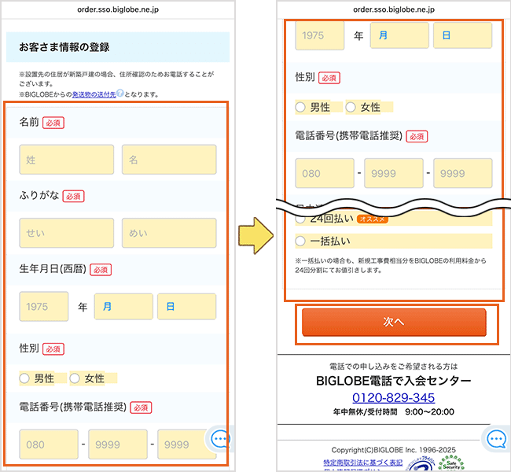Image resolution: width=511 pixels, height=472 pixels.
Task: Select 男性 radio on right screen
Action: click(300, 107)
